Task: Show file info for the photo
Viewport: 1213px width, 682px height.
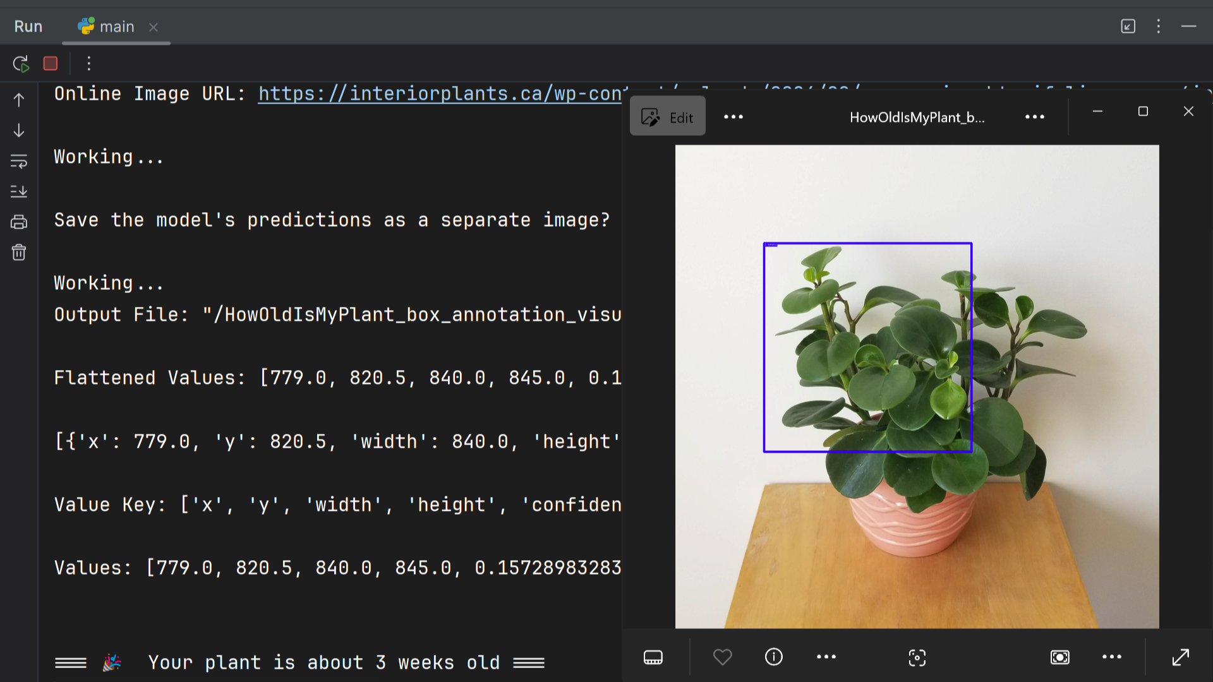Action: click(774, 657)
